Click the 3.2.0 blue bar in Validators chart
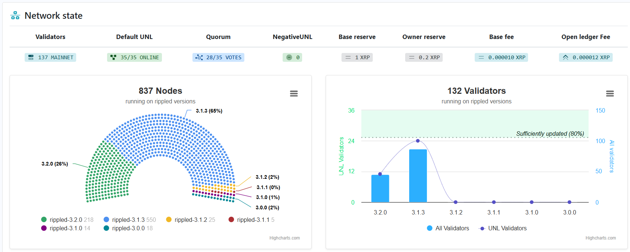 tap(380, 189)
